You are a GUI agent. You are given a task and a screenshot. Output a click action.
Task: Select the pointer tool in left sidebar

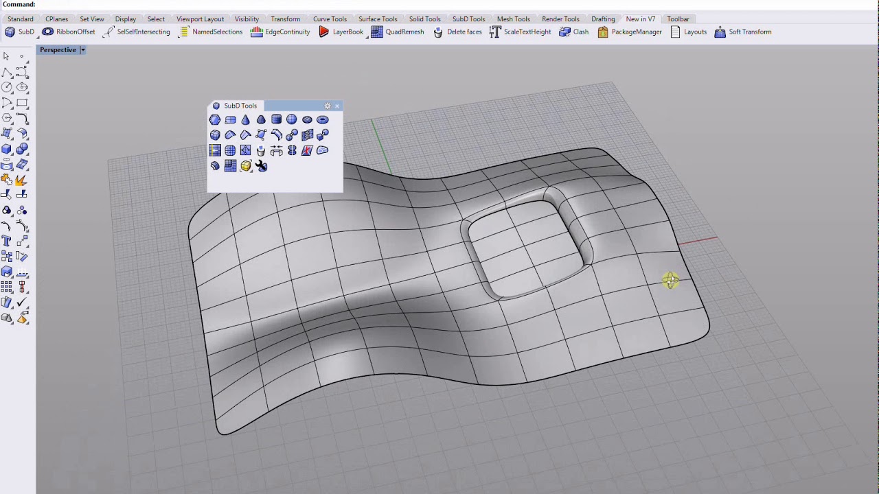click(x=6, y=56)
